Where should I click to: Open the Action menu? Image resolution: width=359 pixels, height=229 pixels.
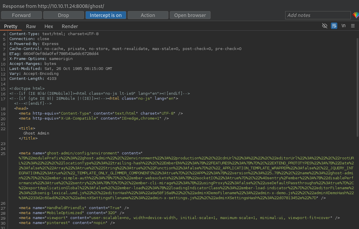[x=148, y=15]
